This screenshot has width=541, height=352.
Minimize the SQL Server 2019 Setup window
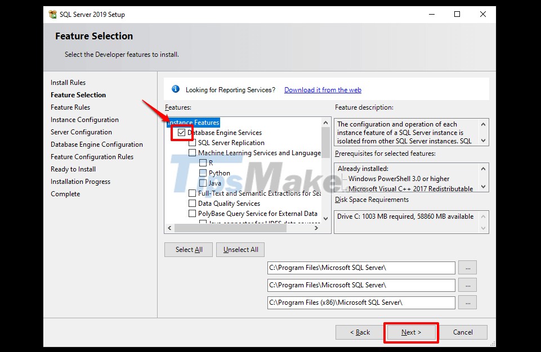pos(432,14)
